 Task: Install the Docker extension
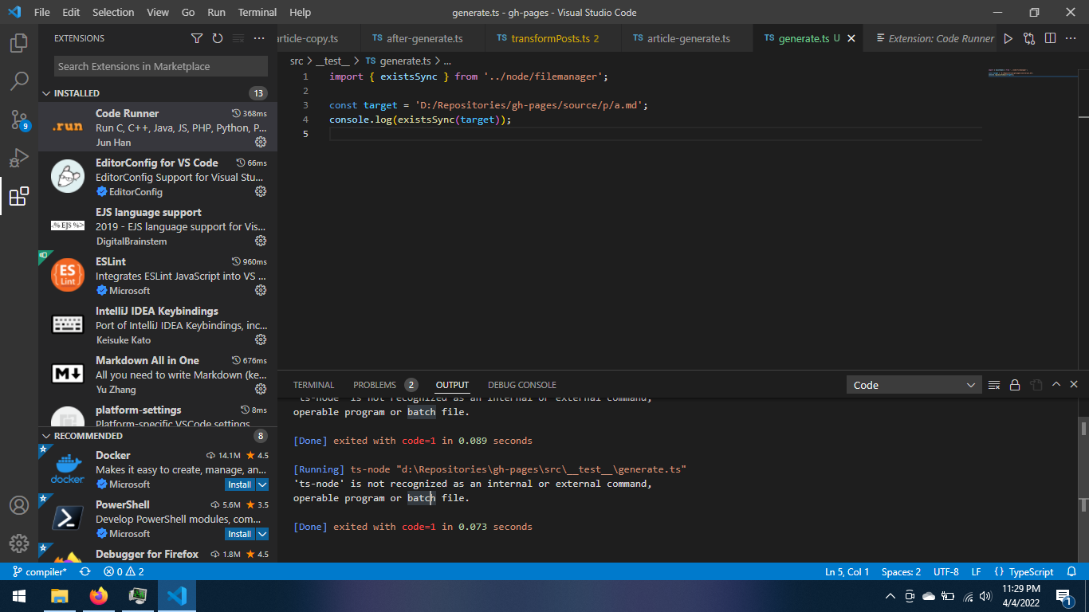click(x=238, y=484)
